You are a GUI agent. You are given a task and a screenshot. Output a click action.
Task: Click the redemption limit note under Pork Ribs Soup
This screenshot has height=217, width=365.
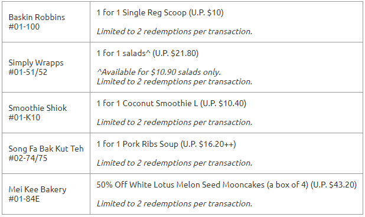[174, 163]
